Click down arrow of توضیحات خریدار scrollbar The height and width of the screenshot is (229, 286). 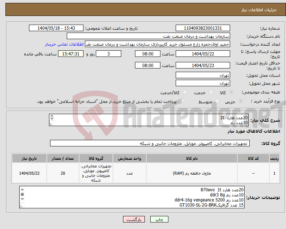(22, 199)
